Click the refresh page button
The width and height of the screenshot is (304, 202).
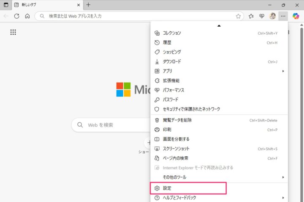click(16, 16)
